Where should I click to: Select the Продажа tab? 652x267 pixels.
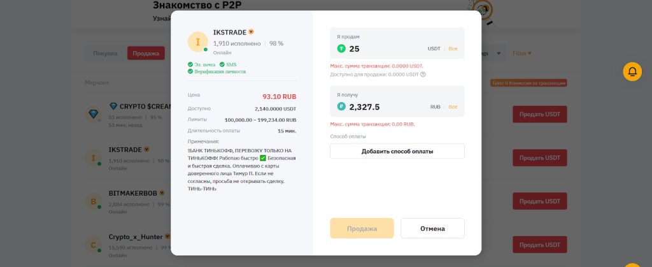146,54
